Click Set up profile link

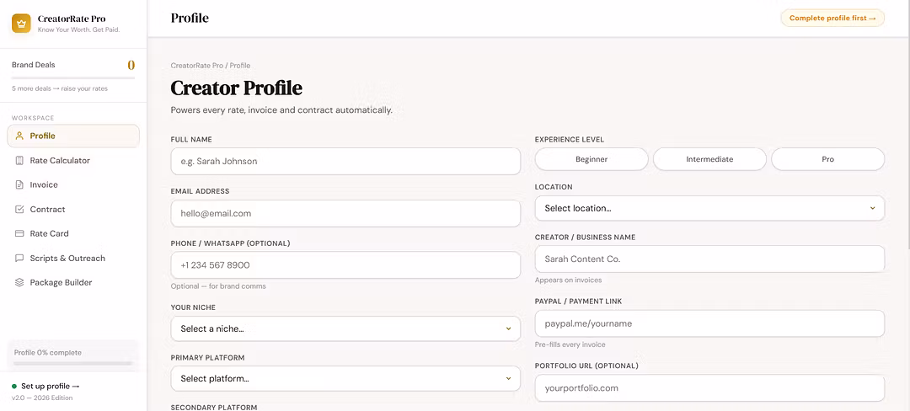coord(50,386)
